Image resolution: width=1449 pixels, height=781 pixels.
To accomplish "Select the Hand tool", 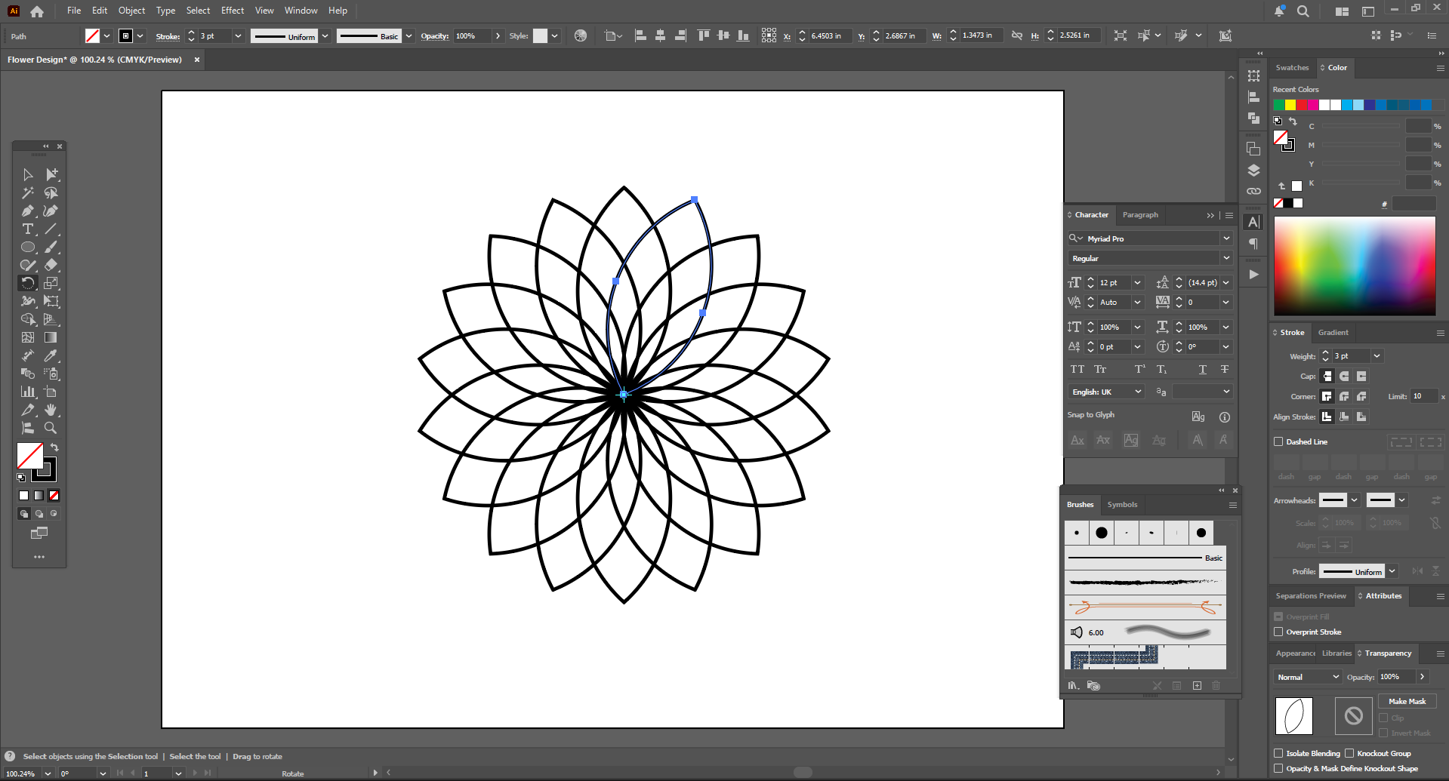I will point(51,410).
